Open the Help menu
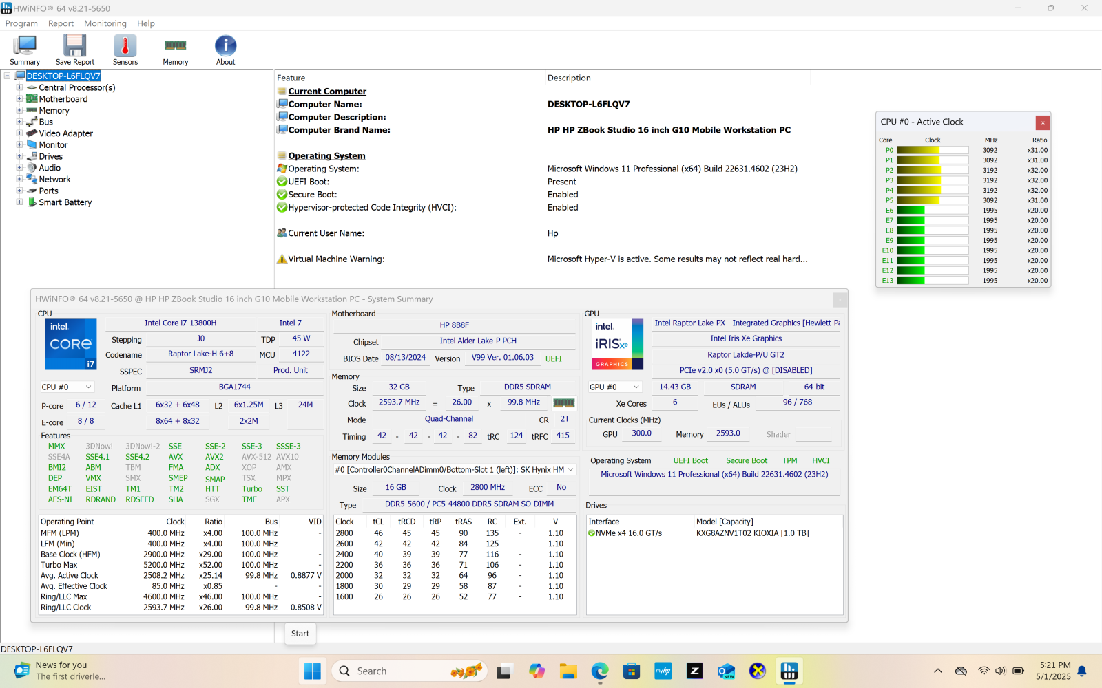The image size is (1102, 688). coord(145,23)
